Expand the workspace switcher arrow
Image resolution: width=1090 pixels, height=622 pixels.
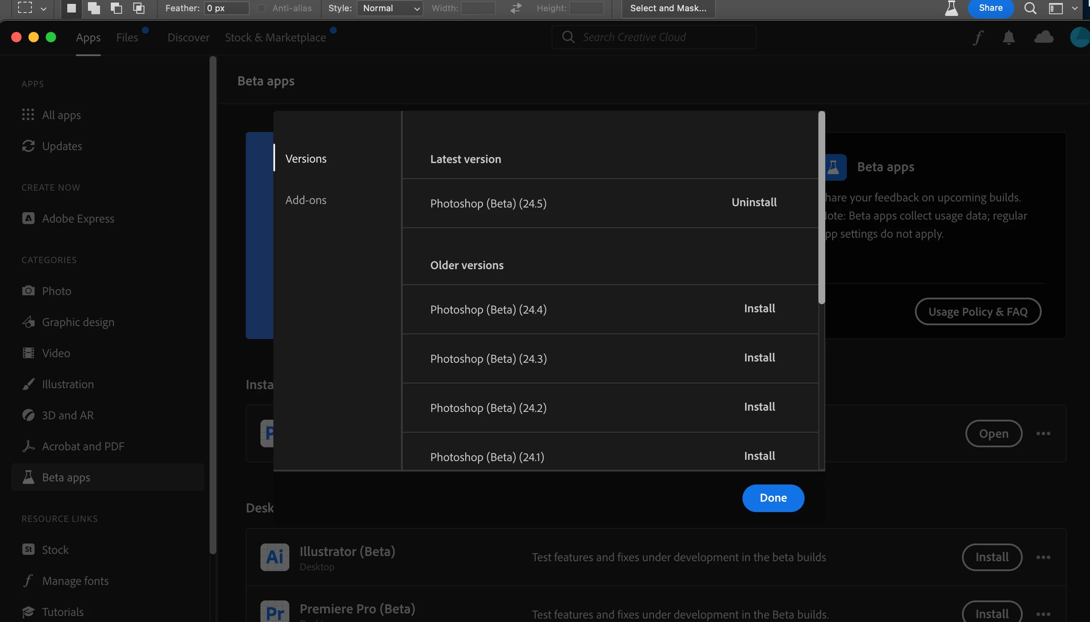1074,8
